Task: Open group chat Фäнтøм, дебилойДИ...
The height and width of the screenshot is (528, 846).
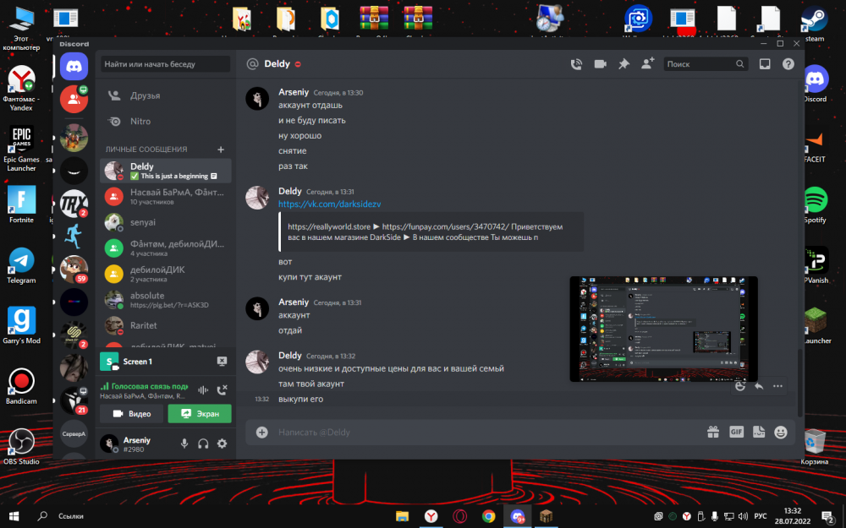Action: coord(166,248)
